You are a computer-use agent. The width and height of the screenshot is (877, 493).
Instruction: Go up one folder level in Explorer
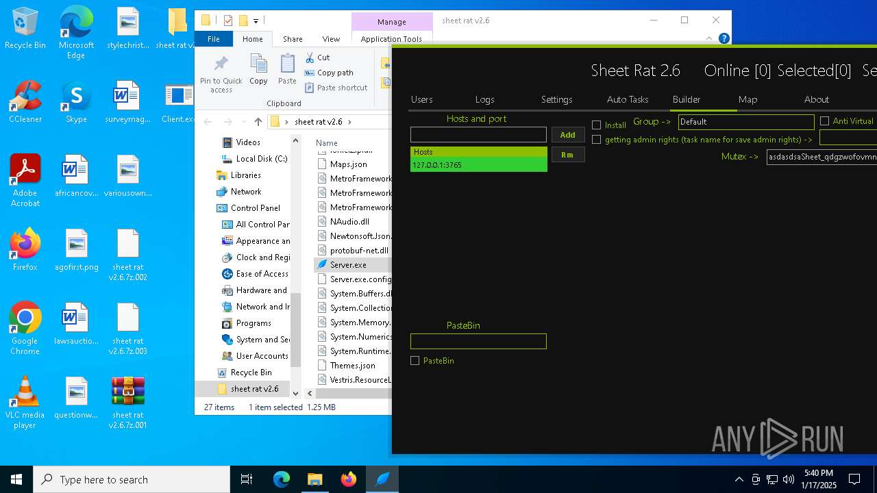(x=258, y=122)
